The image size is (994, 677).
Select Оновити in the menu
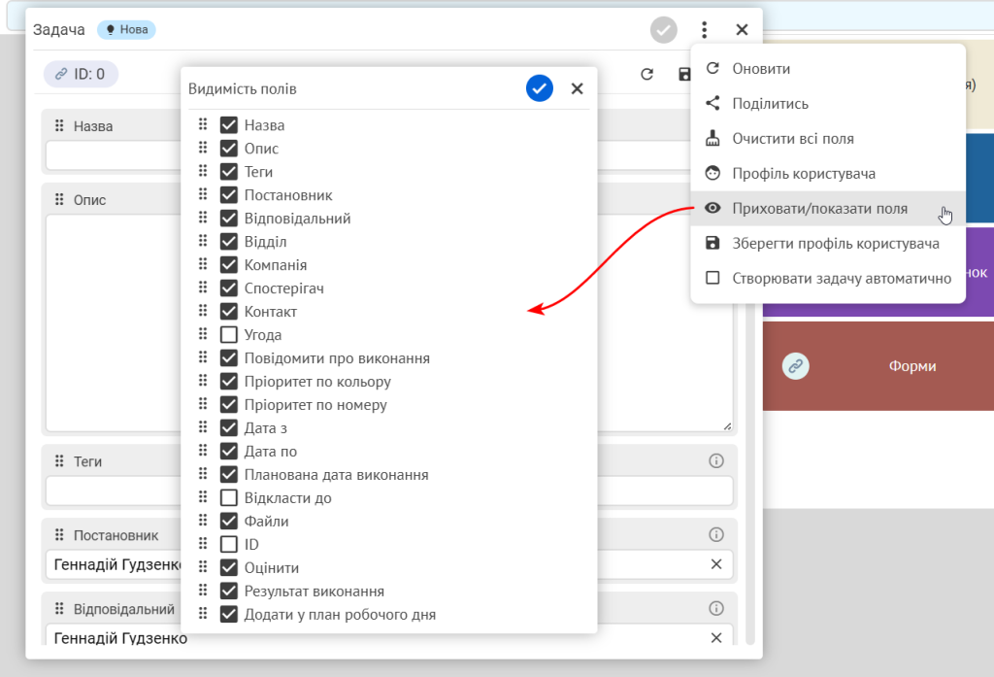tap(828, 69)
